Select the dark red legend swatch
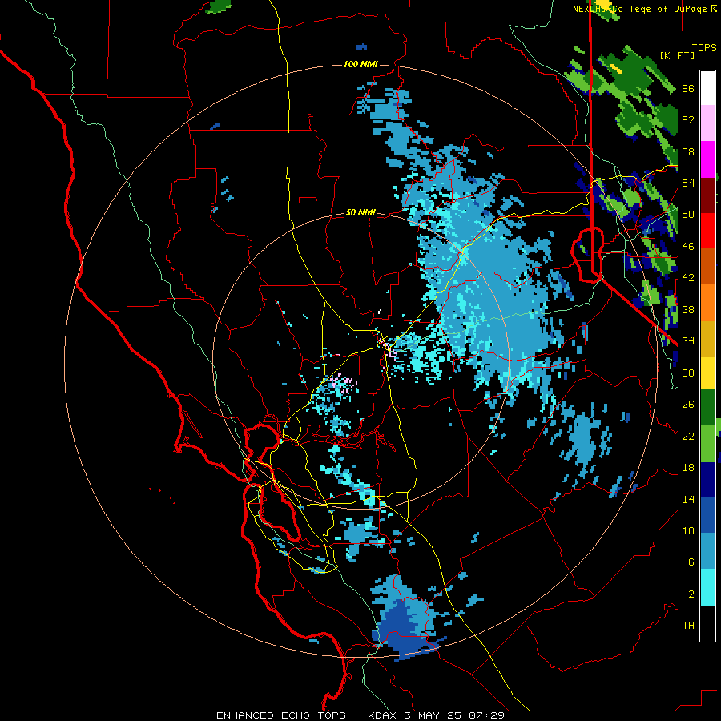The width and height of the screenshot is (721, 721). point(707,195)
